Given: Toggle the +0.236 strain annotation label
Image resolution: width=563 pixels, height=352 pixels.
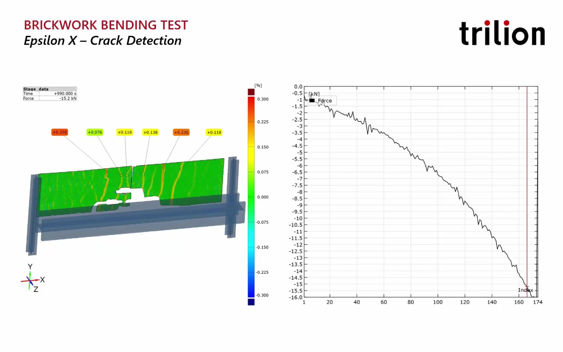Looking at the screenshot, I should click(181, 132).
